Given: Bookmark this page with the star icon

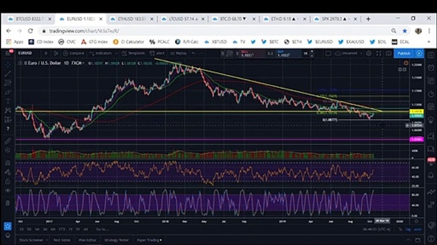Looking at the screenshot, I should (x=405, y=31).
